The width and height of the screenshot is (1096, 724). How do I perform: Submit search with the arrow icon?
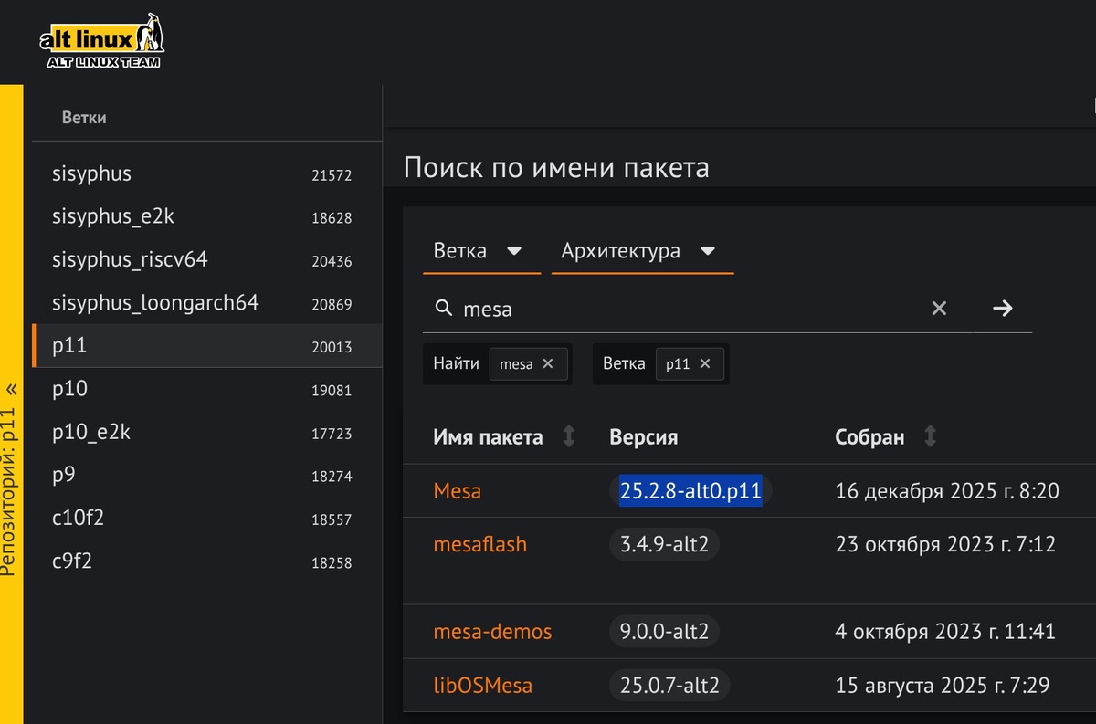[1002, 309]
